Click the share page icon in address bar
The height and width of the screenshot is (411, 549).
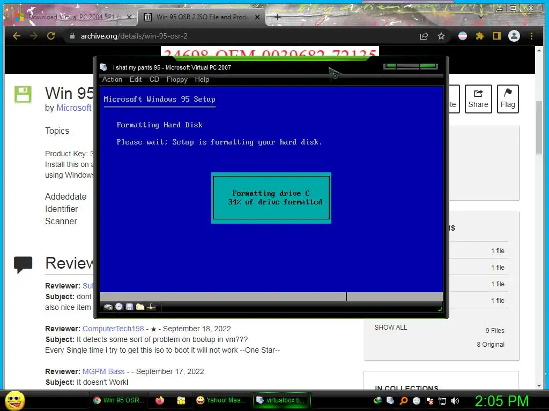(424, 36)
